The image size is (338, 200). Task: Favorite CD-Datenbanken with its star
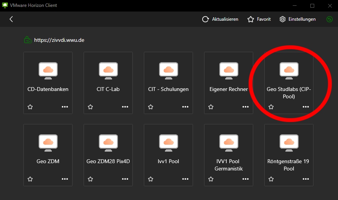(x=30, y=107)
